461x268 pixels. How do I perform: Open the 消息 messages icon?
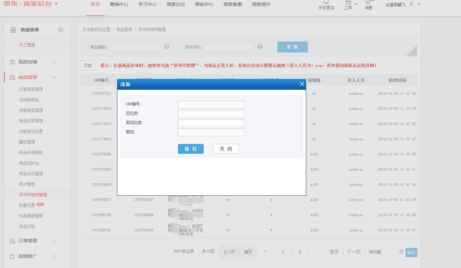pyautogui.click(x=368, y=3)
